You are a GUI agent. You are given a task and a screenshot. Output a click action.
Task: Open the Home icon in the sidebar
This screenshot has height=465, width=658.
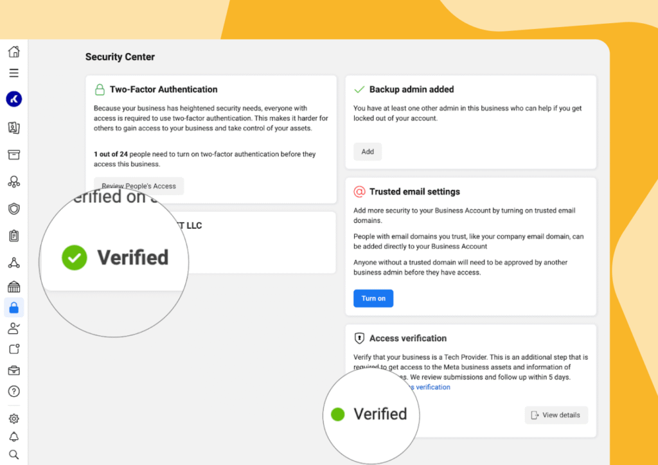pyautogui.click(x=13, y=52)
